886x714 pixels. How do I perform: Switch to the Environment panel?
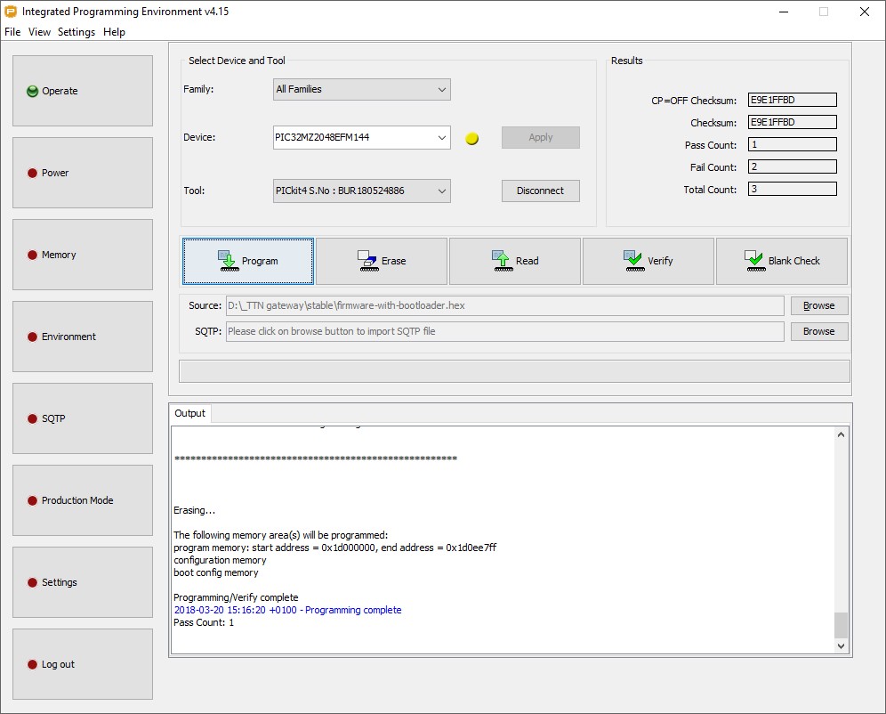point(83,337)
